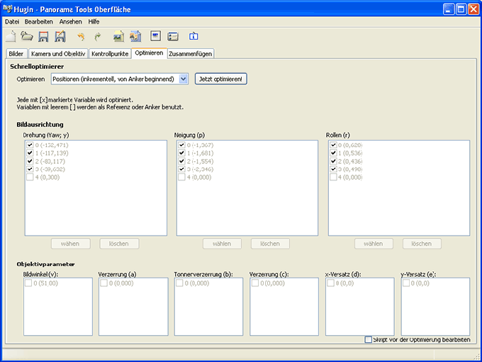This screenshot has height=362, width=482.
Task: Check x-Versatz (d) checkbox for lens 0
Action: point(330,283)
